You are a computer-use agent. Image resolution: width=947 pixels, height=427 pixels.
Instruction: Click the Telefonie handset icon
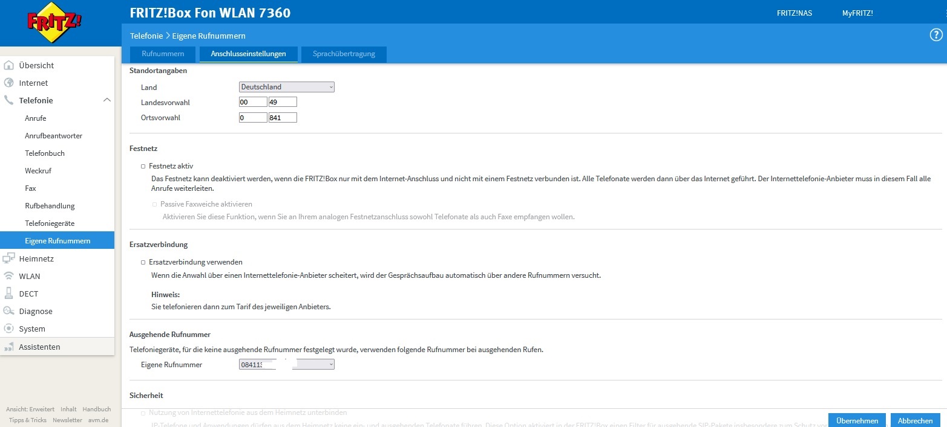click(x=8, y=100)
